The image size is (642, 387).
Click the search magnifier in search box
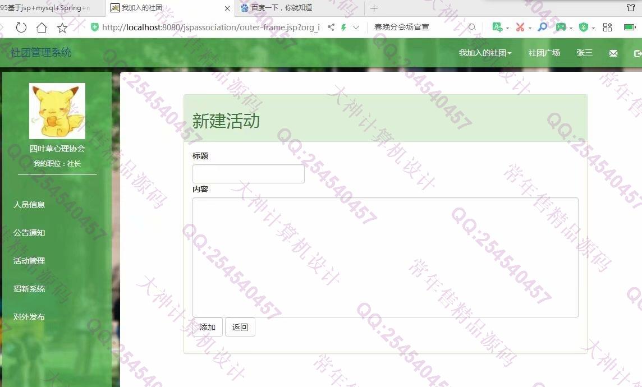pyautogui.click(x=472, y=27)
